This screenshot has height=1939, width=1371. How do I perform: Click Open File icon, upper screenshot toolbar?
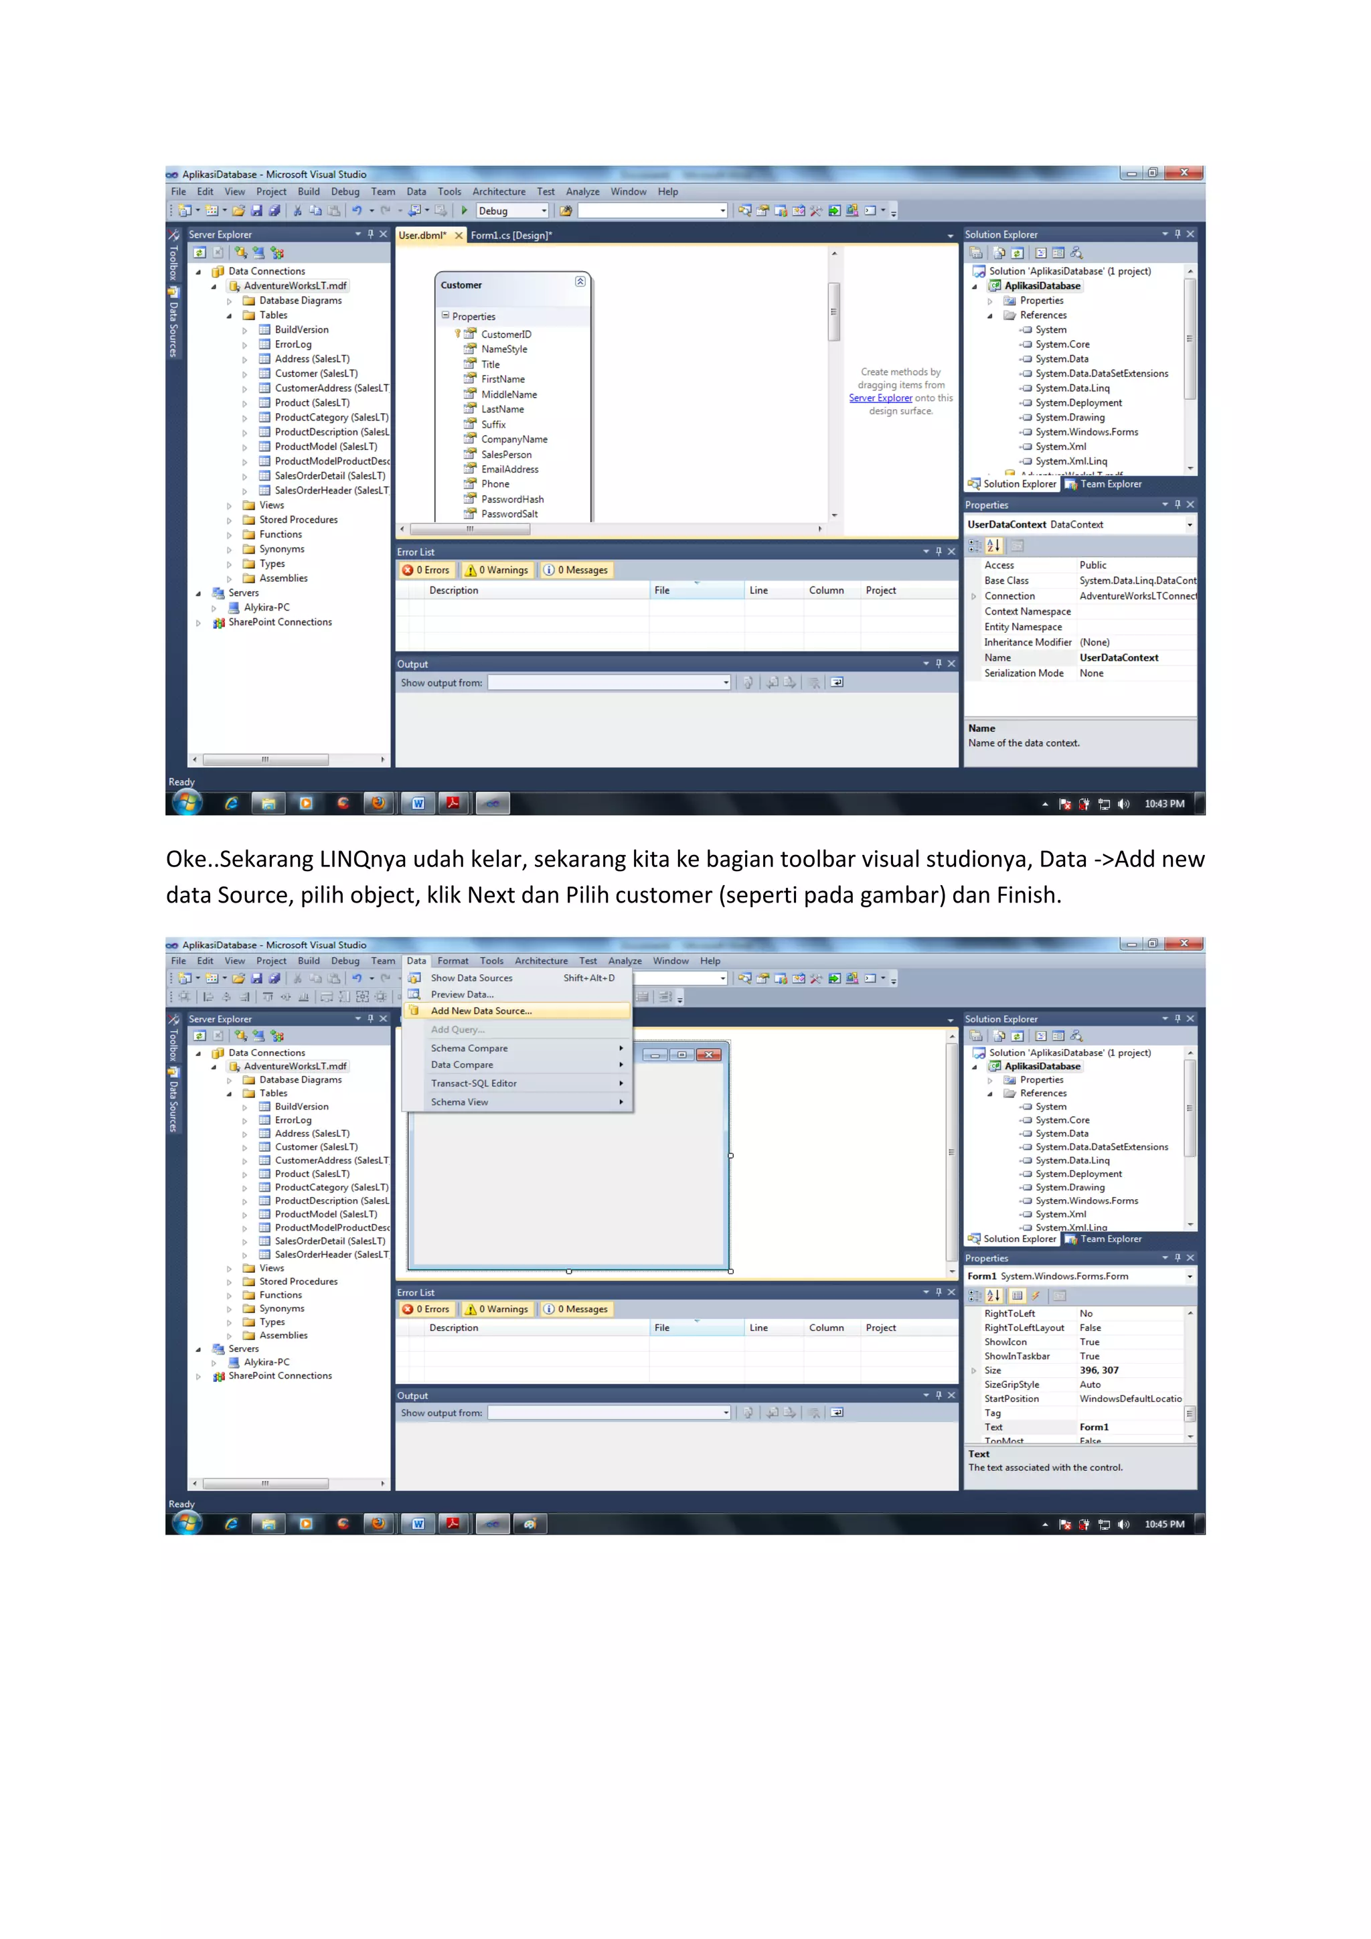point(238,210)
